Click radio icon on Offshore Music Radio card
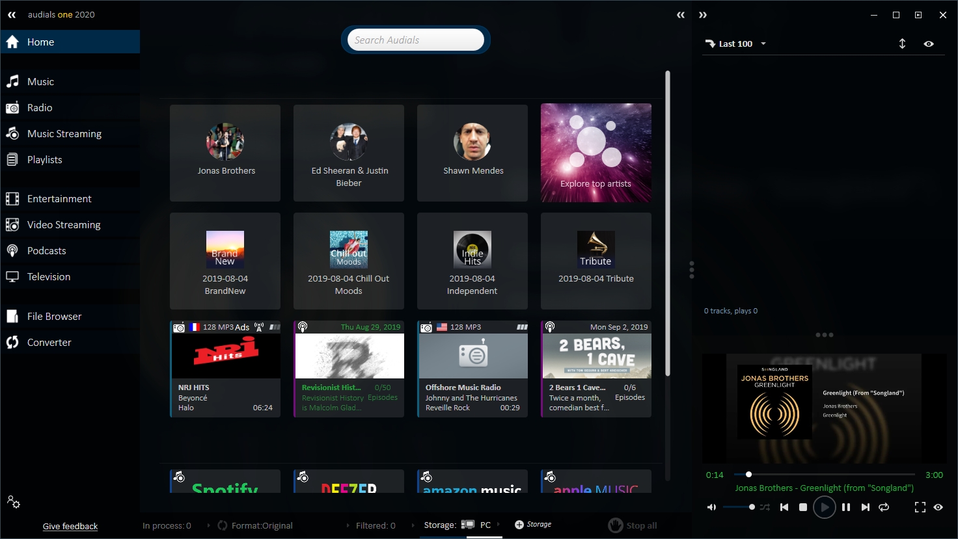 point(426,327)
